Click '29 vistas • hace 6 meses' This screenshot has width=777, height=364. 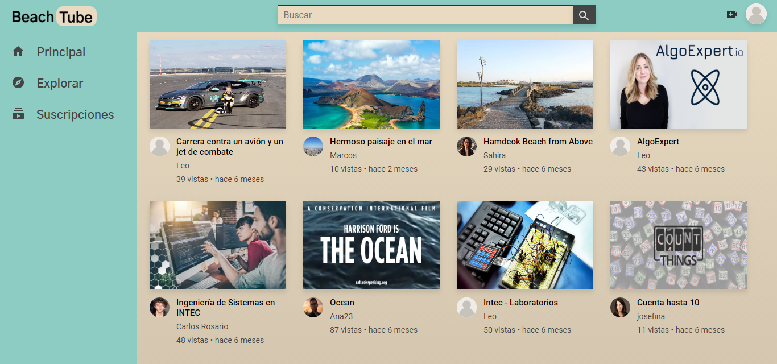(527, 169)
